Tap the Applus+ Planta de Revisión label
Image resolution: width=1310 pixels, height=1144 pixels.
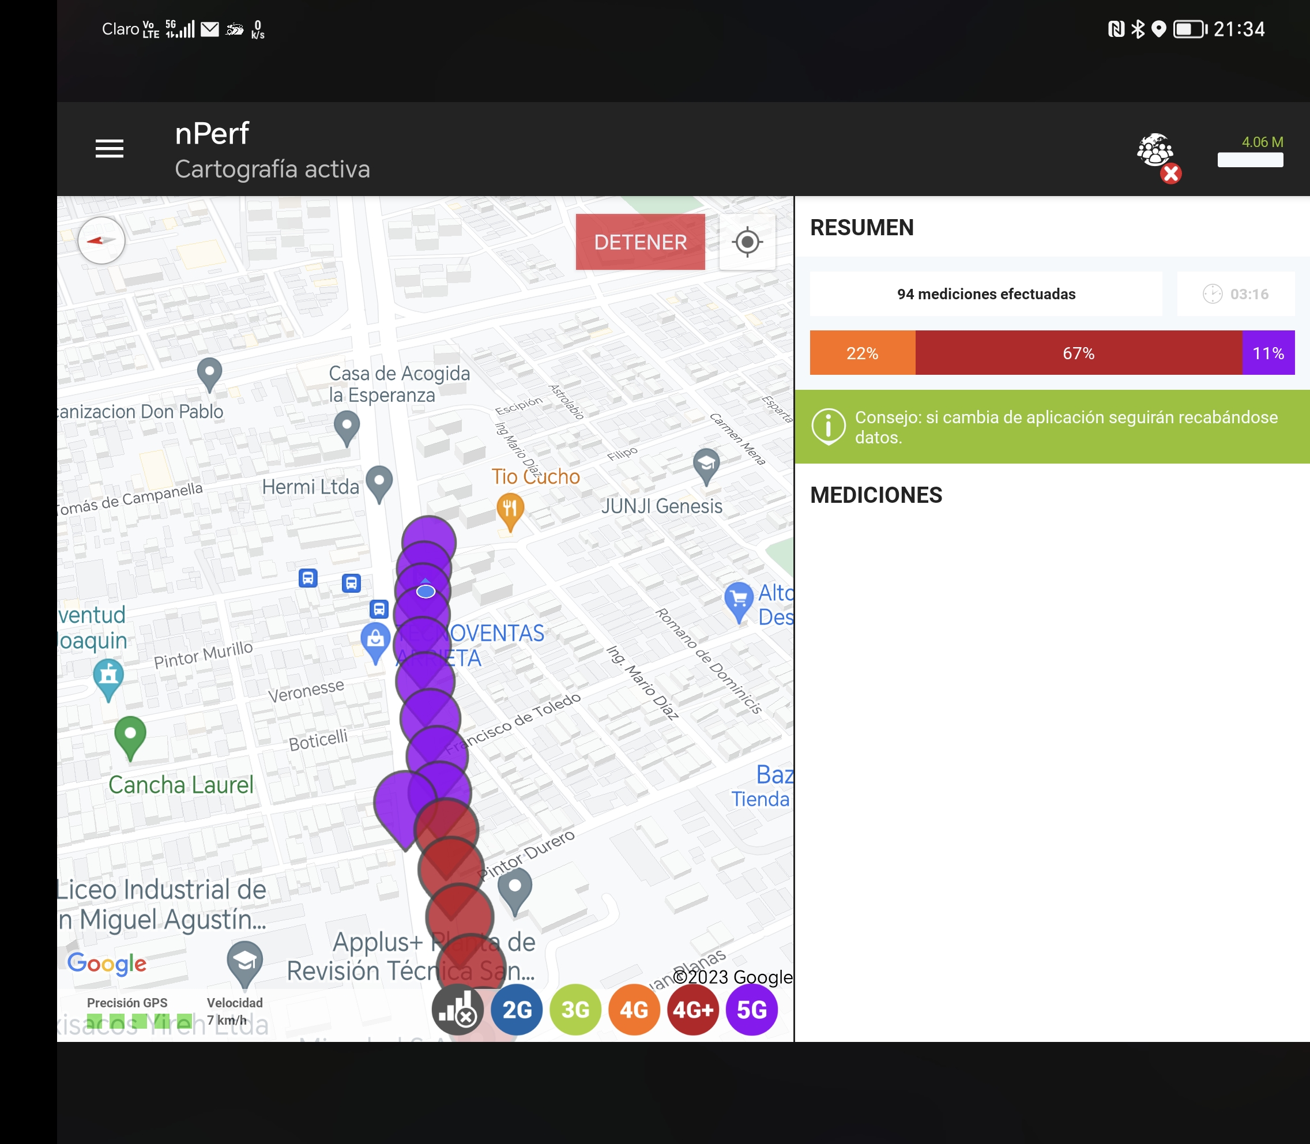click(411, 956)
